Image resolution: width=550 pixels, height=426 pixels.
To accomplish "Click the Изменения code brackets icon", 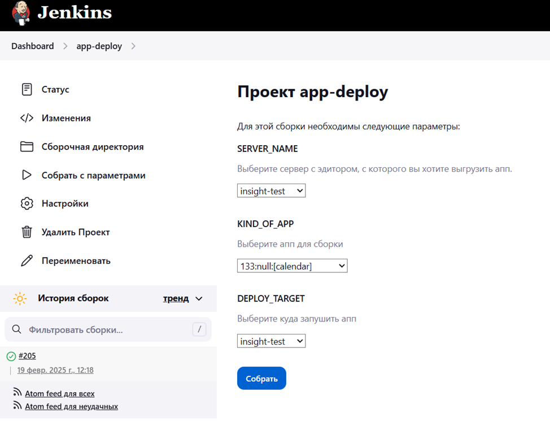I will [x=27, y=118].
